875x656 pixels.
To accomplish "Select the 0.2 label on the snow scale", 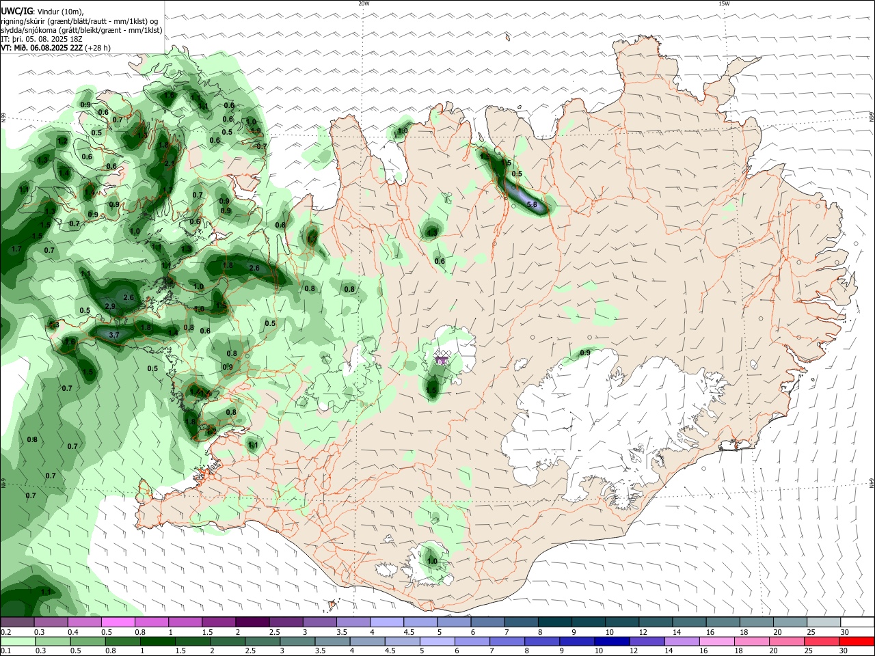I will coord(5,632).
